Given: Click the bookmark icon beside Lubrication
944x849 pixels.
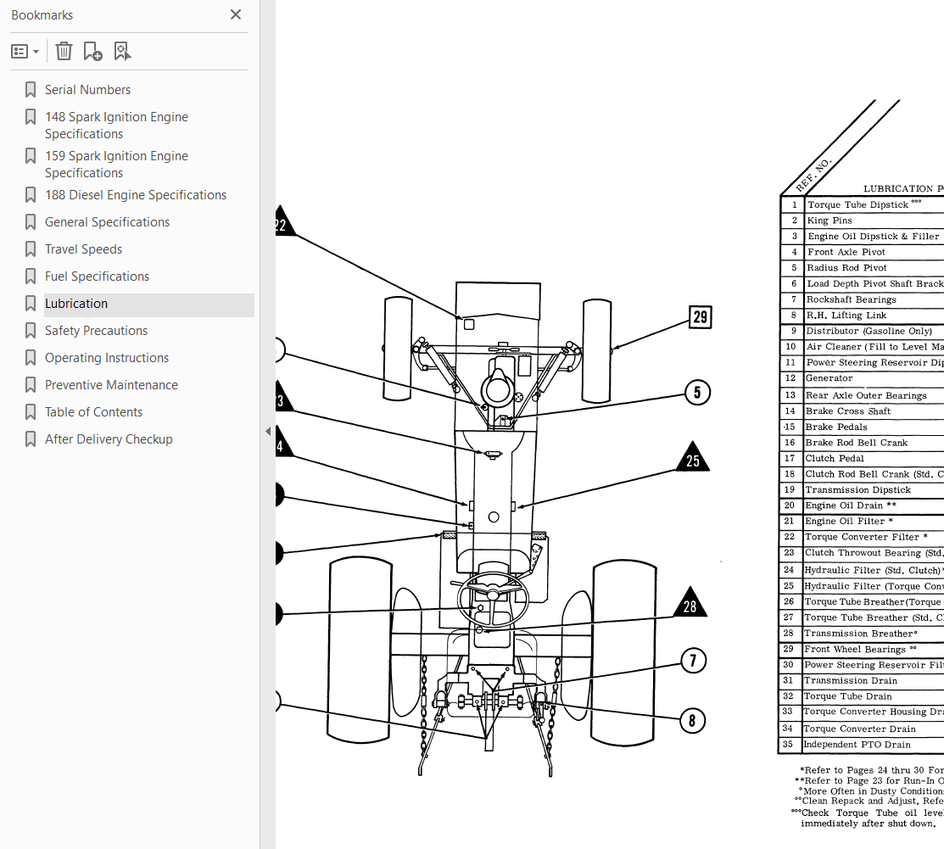Looking at the screenshot, I should pos(30,304).
